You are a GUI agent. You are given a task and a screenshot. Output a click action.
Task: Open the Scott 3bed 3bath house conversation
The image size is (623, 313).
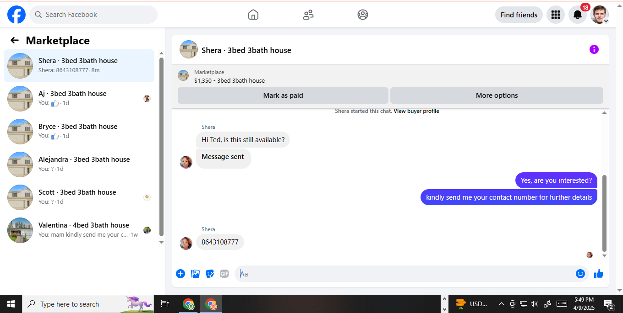pos(79,197)
